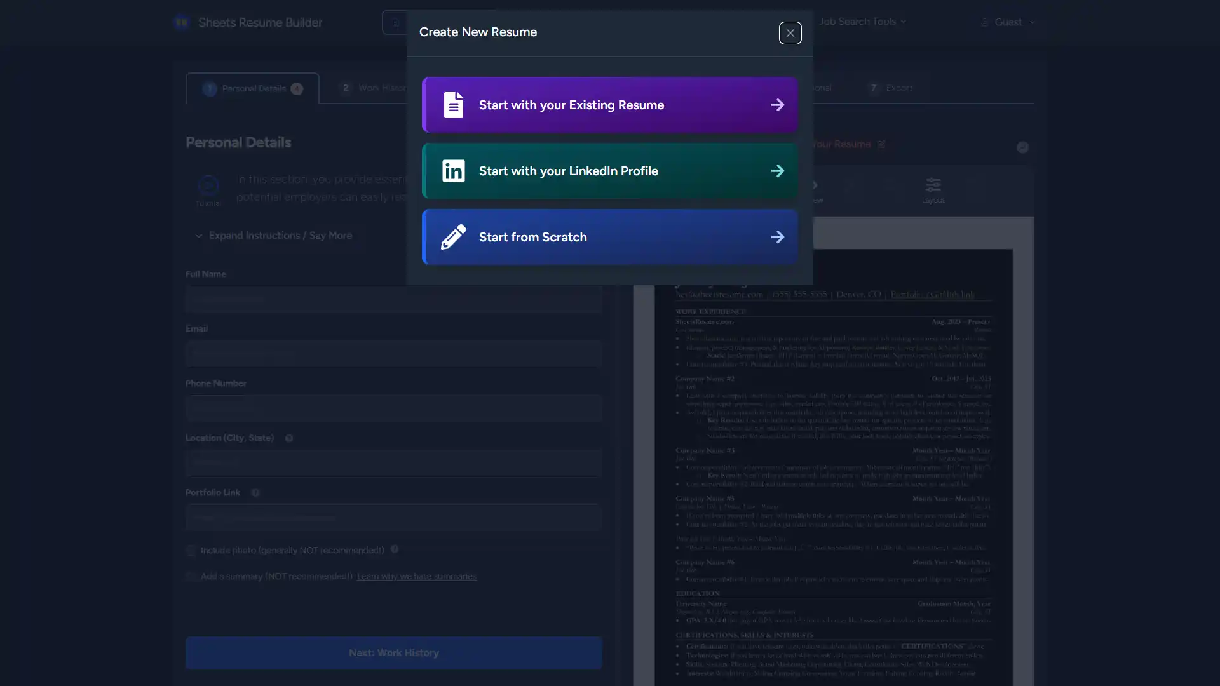Open Learn why we hate summaries link

pos(416,577)
